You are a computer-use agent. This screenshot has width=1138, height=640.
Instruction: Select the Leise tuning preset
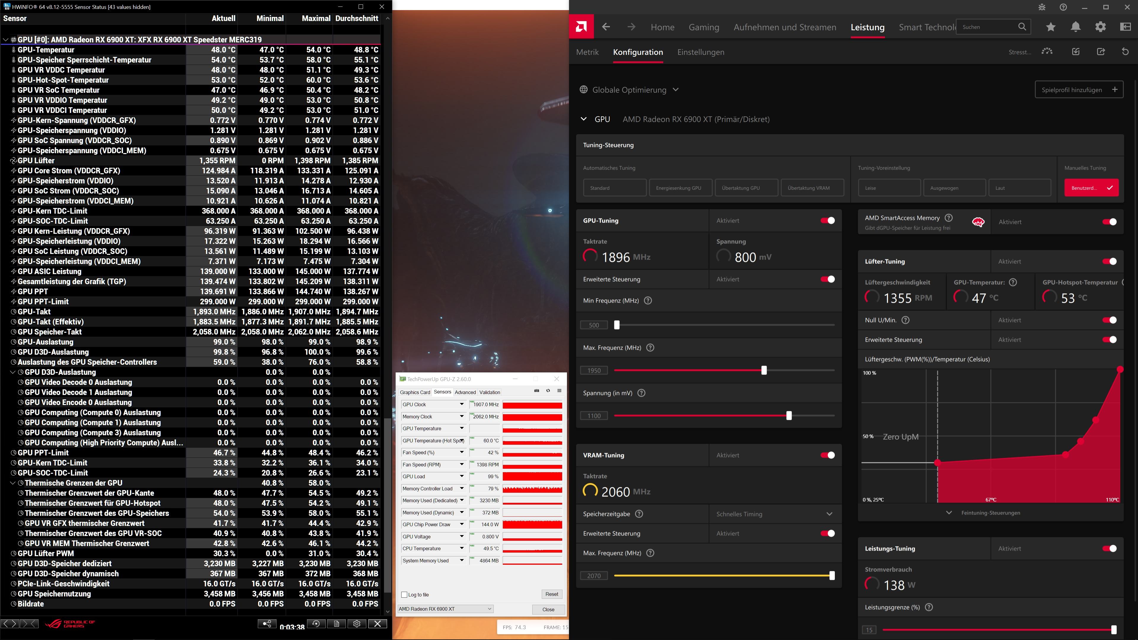[x=889, y=188]
